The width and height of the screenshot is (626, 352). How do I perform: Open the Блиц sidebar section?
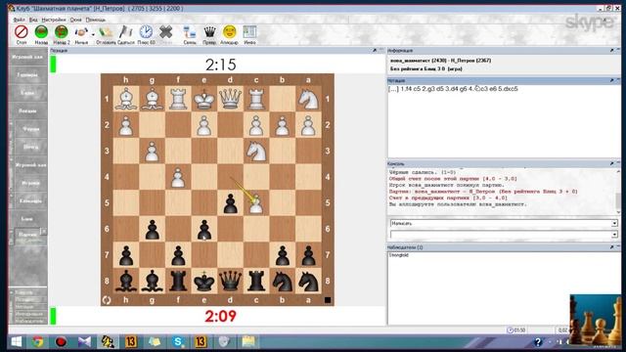click(27, 219)
